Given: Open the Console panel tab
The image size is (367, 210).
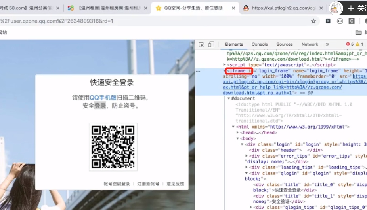Looking at the screenshot, I should coord(260,44).
